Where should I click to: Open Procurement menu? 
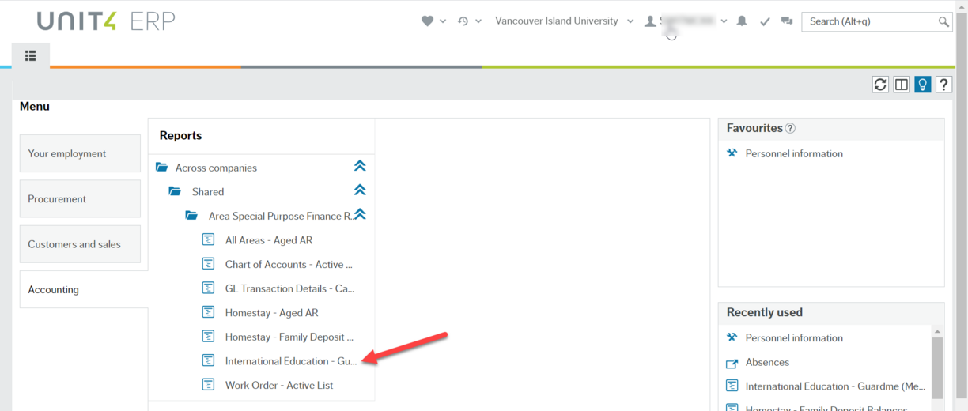pyautogui.click(x=80, y=198)
